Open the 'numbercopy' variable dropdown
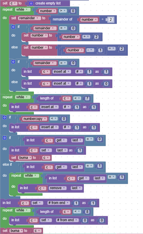The width and height of the screenshot is (143, 234). (x=35, y=119)
